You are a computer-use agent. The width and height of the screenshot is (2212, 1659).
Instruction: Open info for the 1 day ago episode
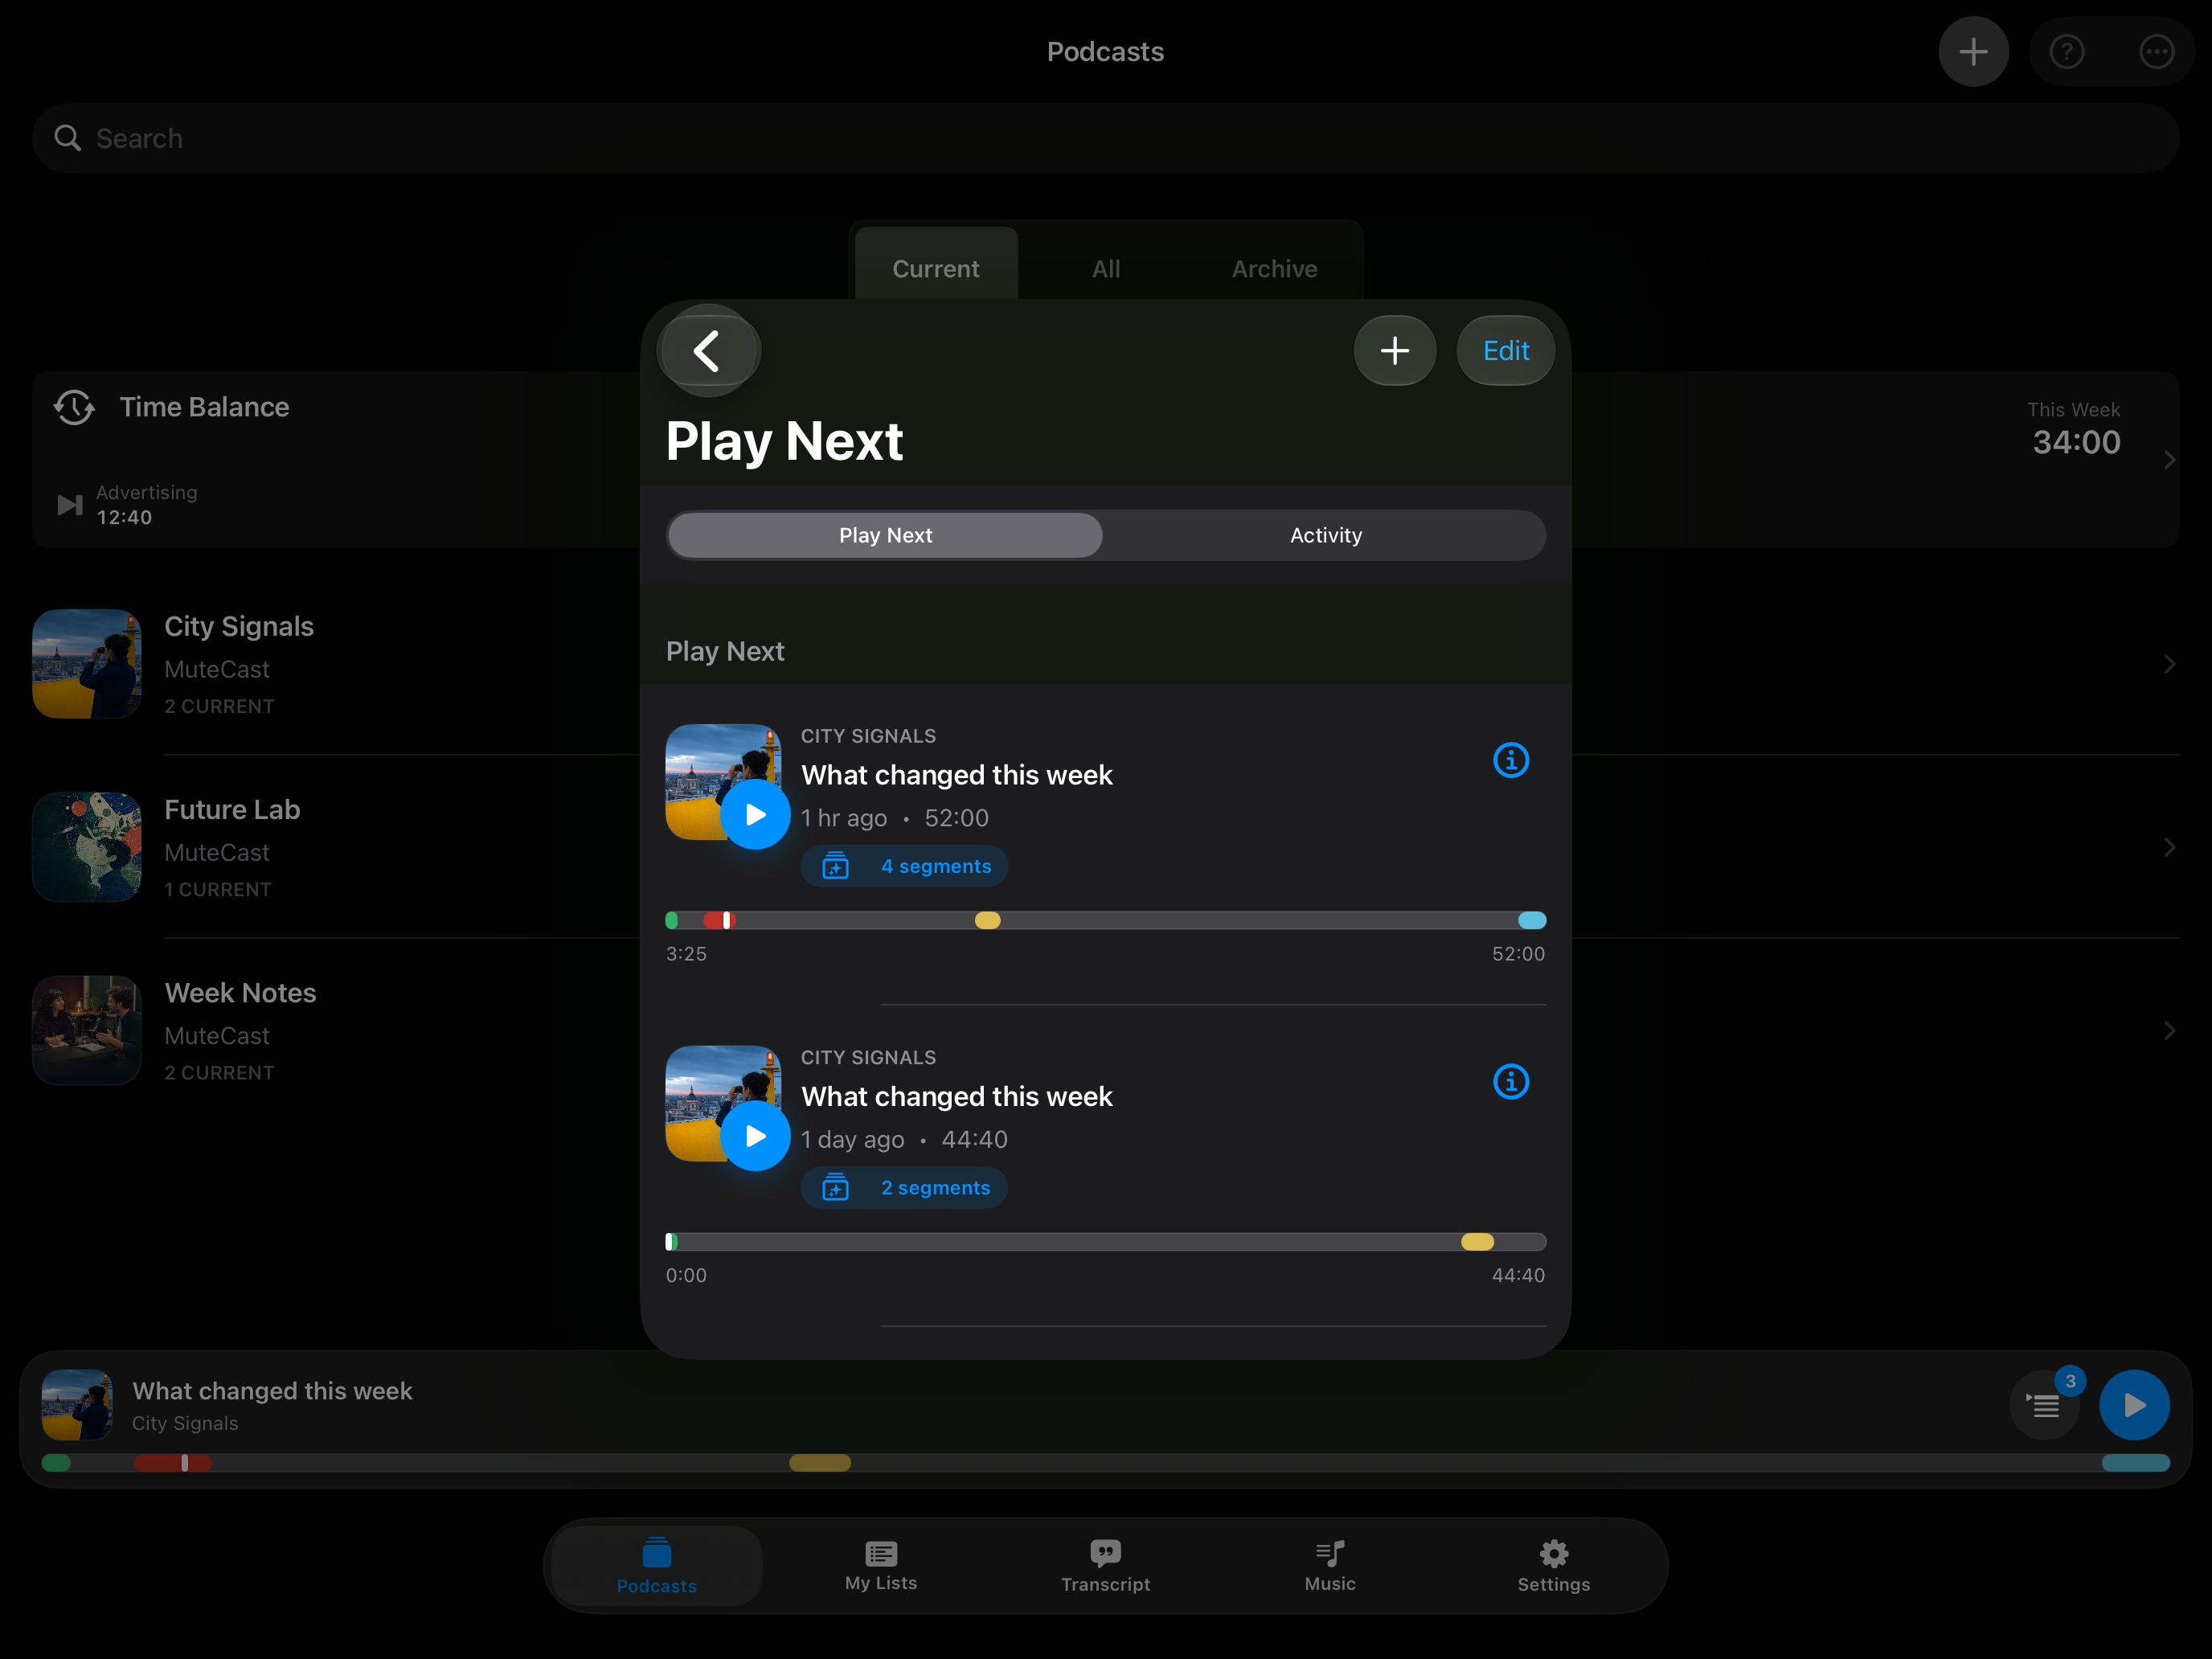point(1510,1081)
